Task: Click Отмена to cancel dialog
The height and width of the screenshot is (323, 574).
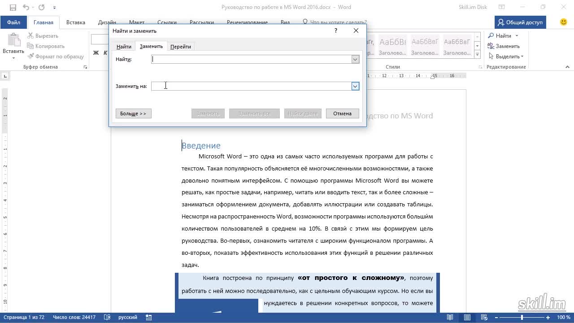Action: (342, 113)
